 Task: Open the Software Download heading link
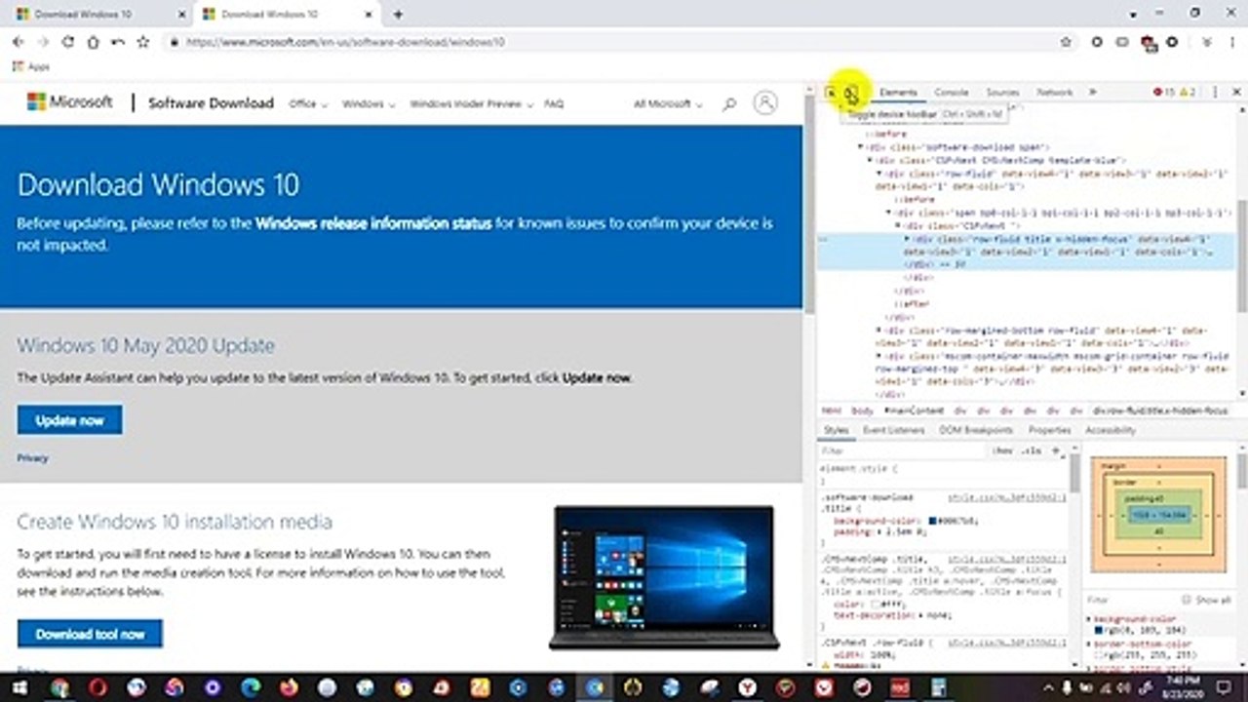pos(211,103)
